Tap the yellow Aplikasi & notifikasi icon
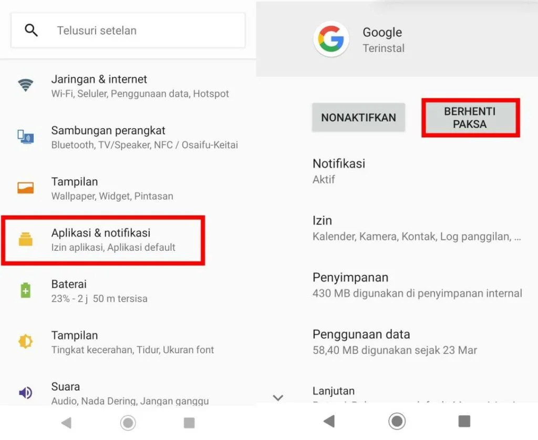Viewport: 538px width, 440px height. [x=26, y=239]
